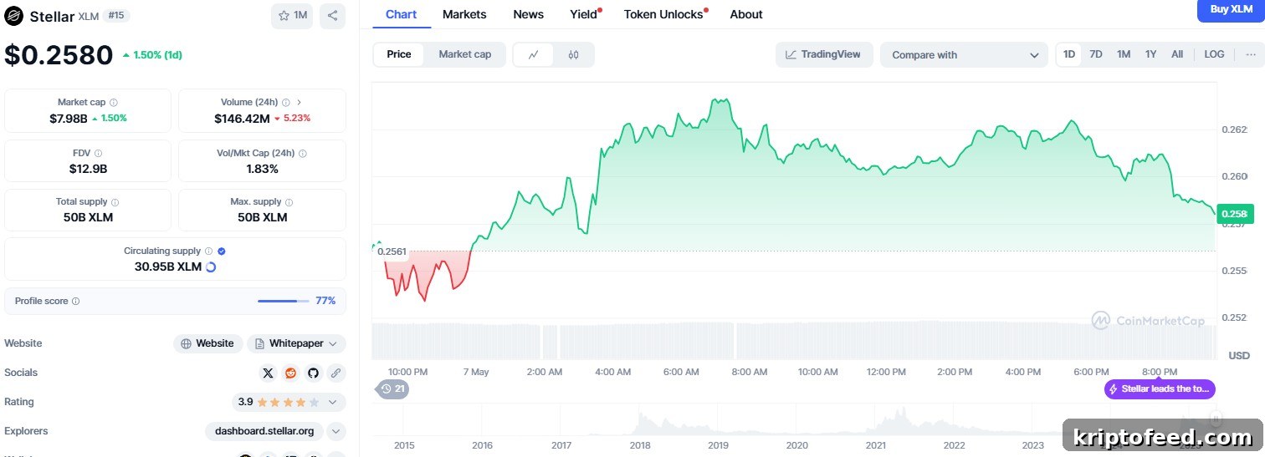
Task: Select the Price chart mode
Action: [x=399, y=54]
